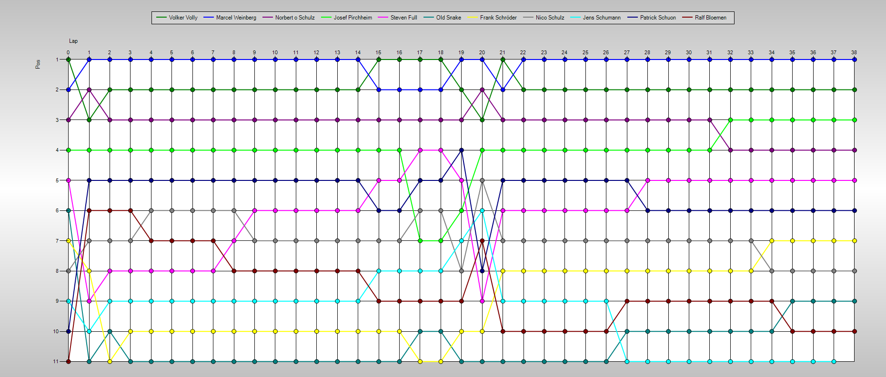Select navy marker at lap 19, position 4
The image size is (886, 377).
coord(461,150)
